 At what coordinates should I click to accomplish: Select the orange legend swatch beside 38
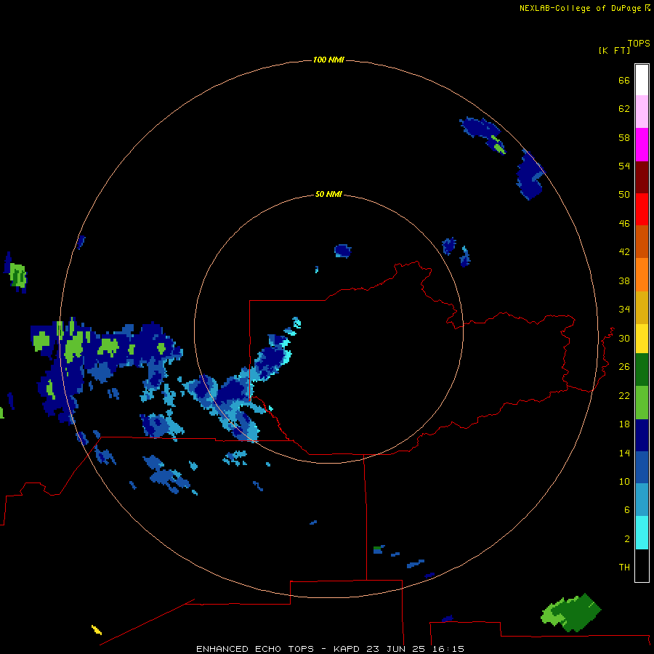pyautogui.click(x=642, y=275)
